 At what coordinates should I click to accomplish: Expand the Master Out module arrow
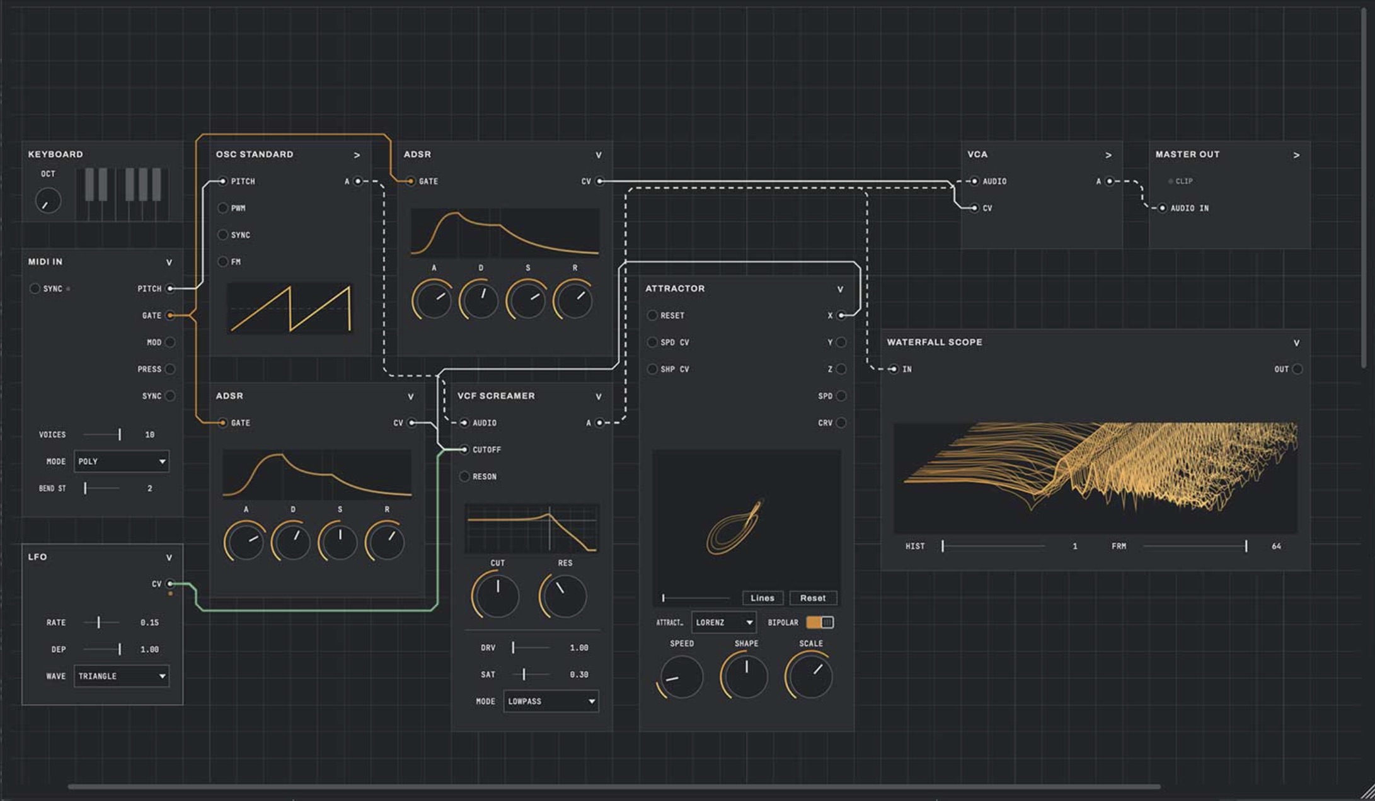[1296, 155]
